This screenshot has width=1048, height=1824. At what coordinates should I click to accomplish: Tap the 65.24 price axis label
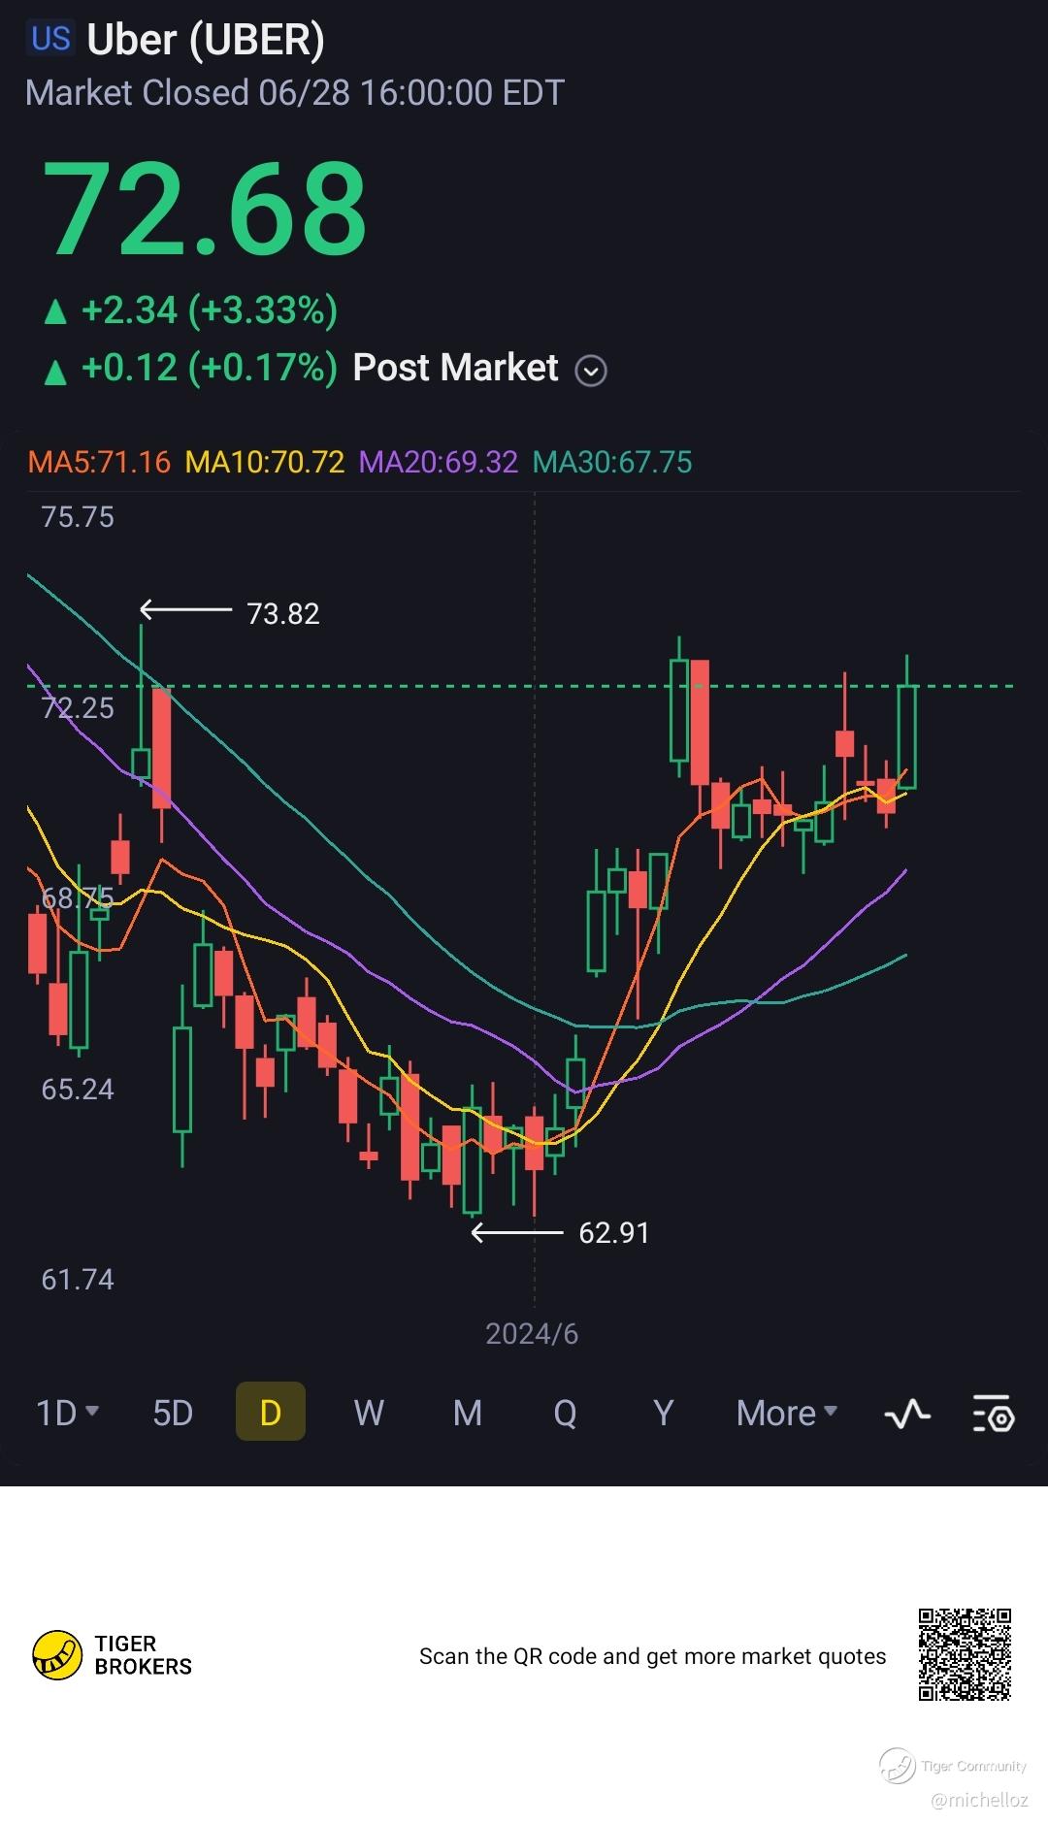pos(78,1090)
